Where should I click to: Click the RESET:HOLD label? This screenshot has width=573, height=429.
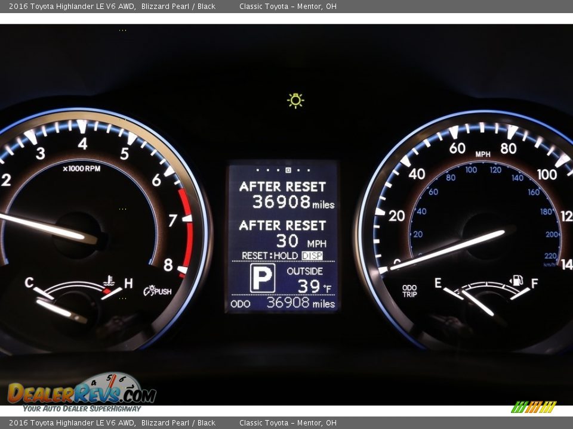click(x=269, y=256)
